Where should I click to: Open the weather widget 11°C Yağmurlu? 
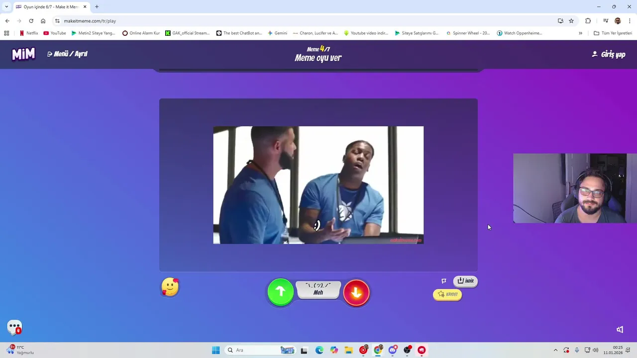pyautogui.click(x=20, y=350)
